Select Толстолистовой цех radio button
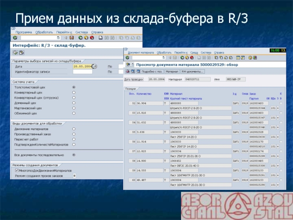Image resolution: width=293 pixels, height=220 pixels. (74, 87)
